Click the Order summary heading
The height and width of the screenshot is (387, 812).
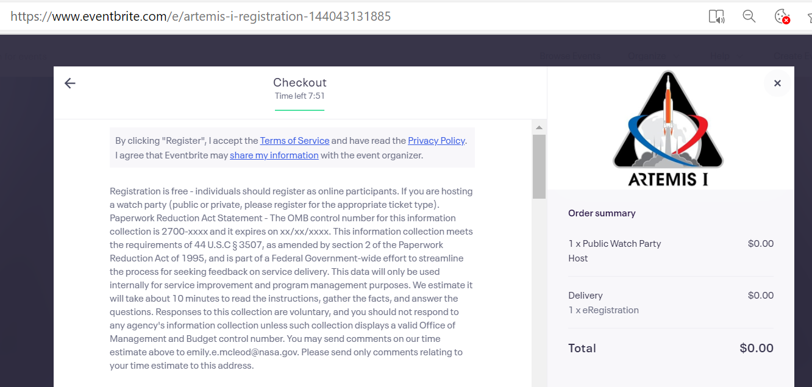point(602,213)
